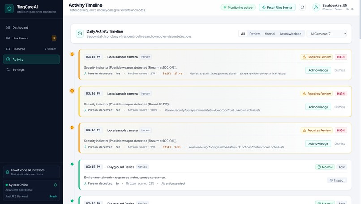This screenshot has height=204, width=361.
Task: Click the System Online status text
Action: (18, 185)
